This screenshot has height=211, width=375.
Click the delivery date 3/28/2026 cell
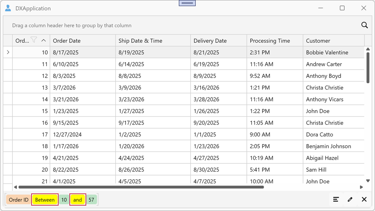click(219, 99)
